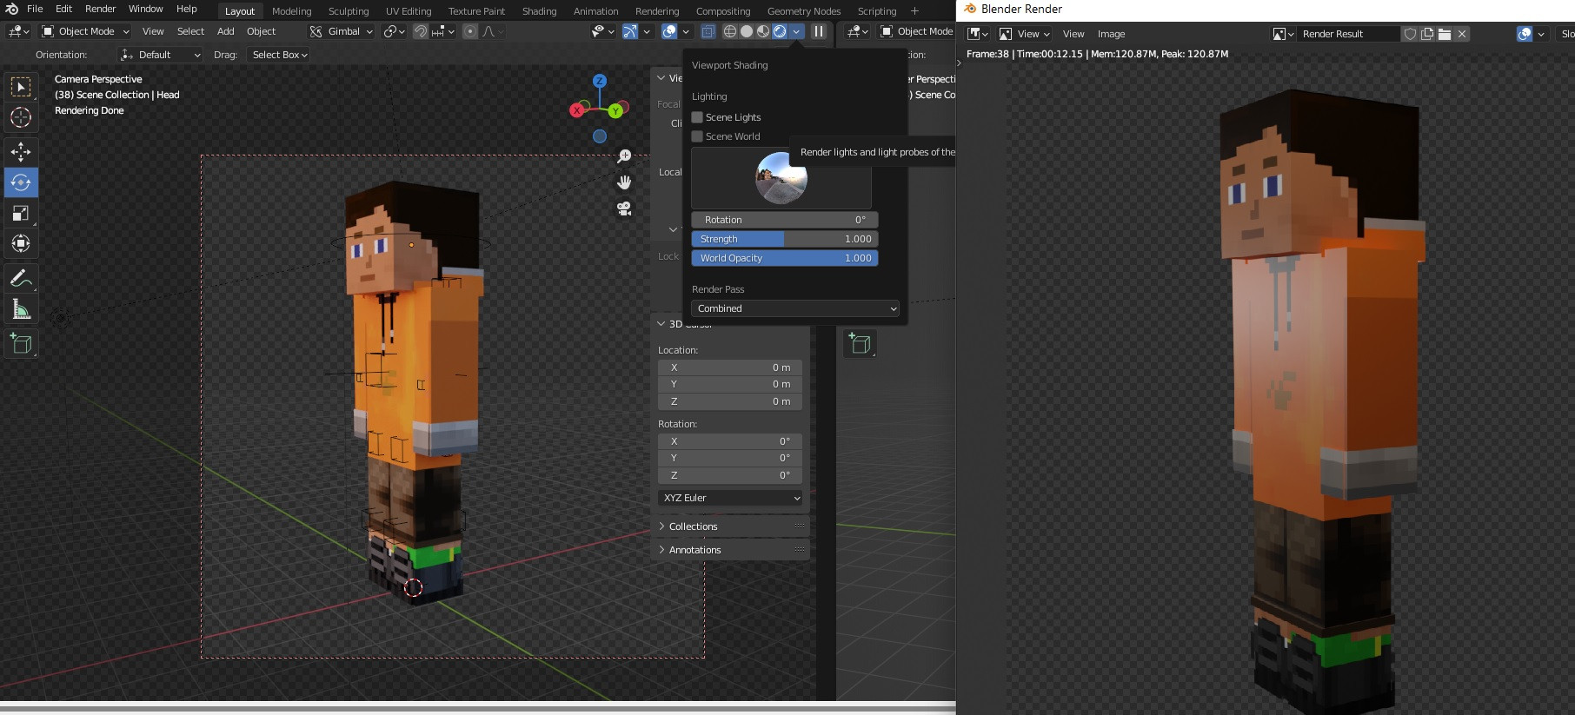Image resolution: width=1575 pixels, height=715 pixels.
Task: Enable the Scene World checkbox
Action: point(697,136)
